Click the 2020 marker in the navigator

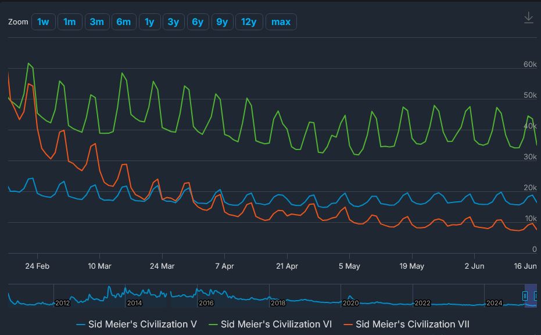[x=350, y=303]
